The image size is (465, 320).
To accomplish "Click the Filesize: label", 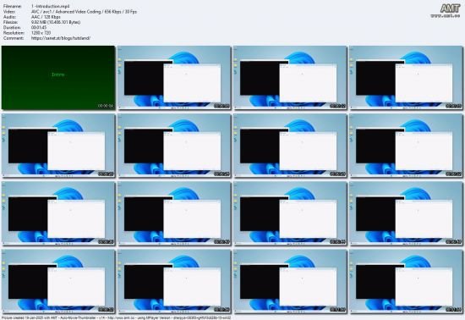I will pyautogui.click(x=11, y=22).
